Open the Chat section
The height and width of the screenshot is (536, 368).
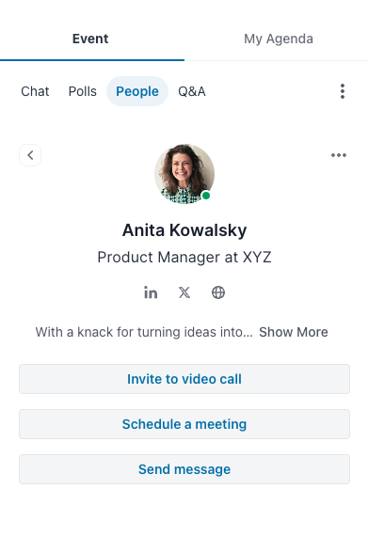[x=35, y=91]
